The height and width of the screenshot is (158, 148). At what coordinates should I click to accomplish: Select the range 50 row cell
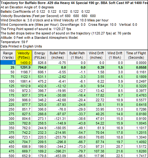tap(8, 72)
